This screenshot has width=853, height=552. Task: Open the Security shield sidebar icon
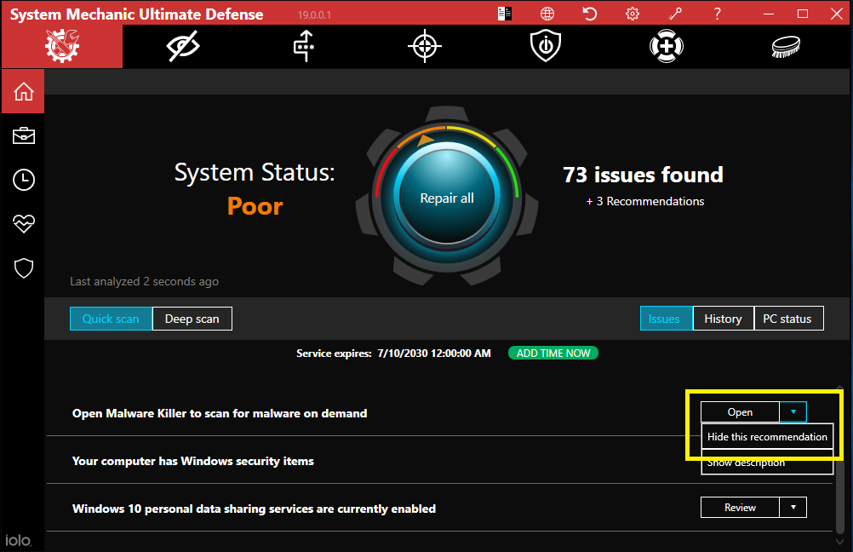coord(23,267)
